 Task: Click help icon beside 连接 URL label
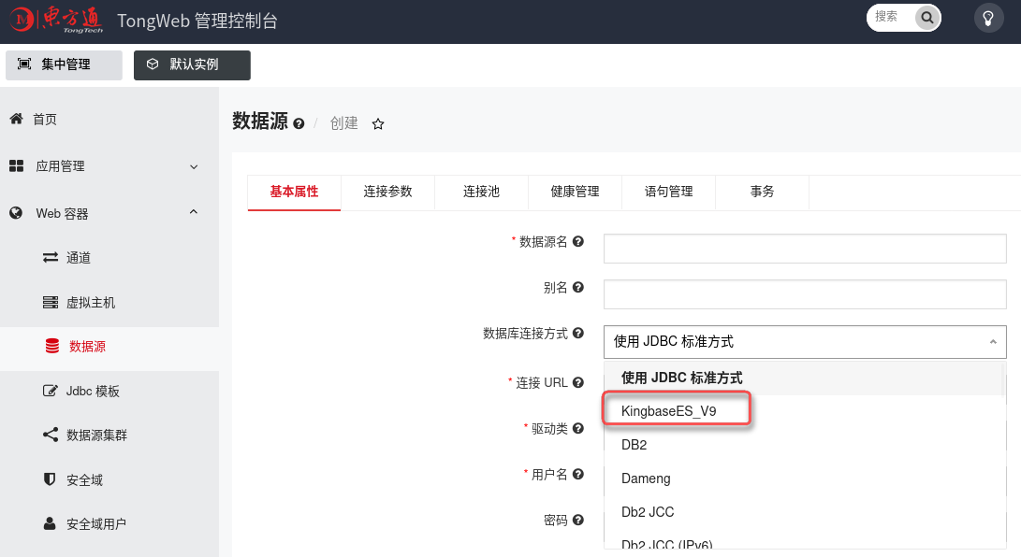pos(578,382)
